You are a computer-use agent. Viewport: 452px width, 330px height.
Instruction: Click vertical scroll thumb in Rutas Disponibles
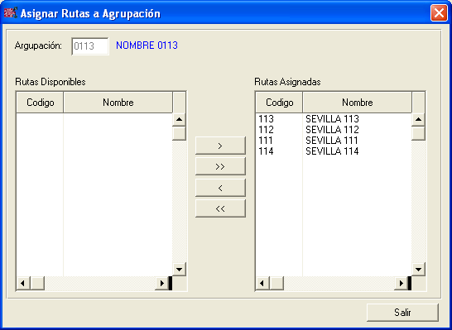(179, 133)
